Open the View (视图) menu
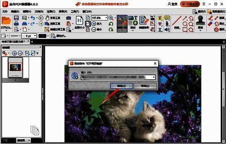The height and width of the screenshot is (144, 226). (x=27, y=11)
